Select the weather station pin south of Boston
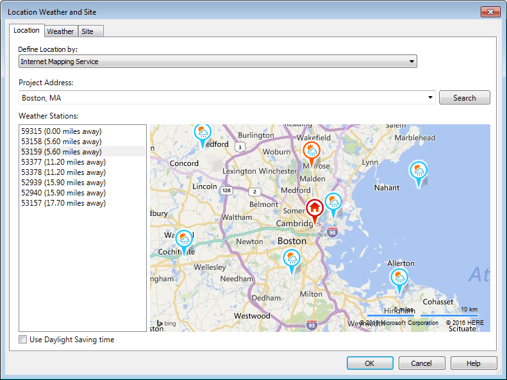Viewport: 507px width, 380px height. coord(292,261)
